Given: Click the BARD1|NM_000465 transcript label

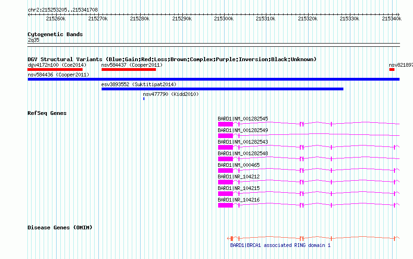Looking at the screenshot, I should [239, 165].
